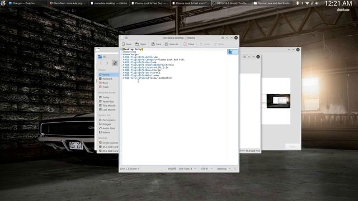Click the KWrite scrollbar minimap
Viewport: 358px width, 201px height.
point(233,52)
